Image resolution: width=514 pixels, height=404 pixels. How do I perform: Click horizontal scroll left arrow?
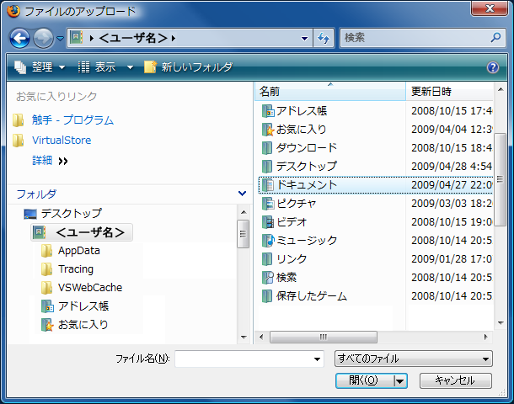click(x=261, y=337)
